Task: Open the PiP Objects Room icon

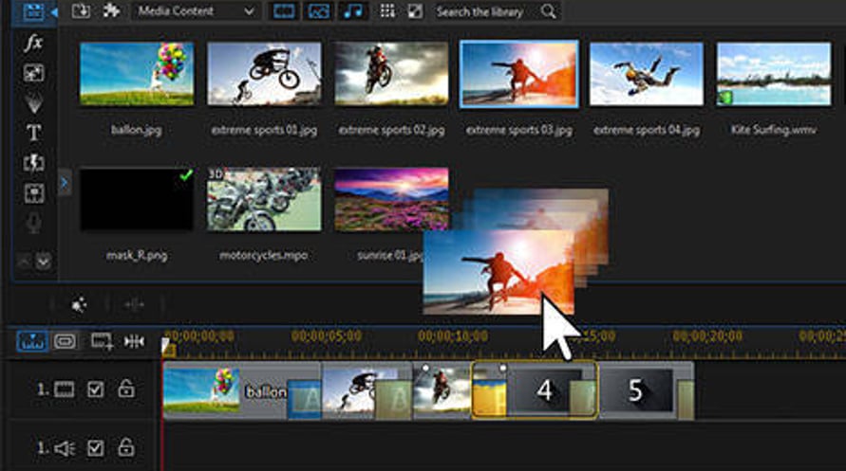Action: [x=33, y=73]
